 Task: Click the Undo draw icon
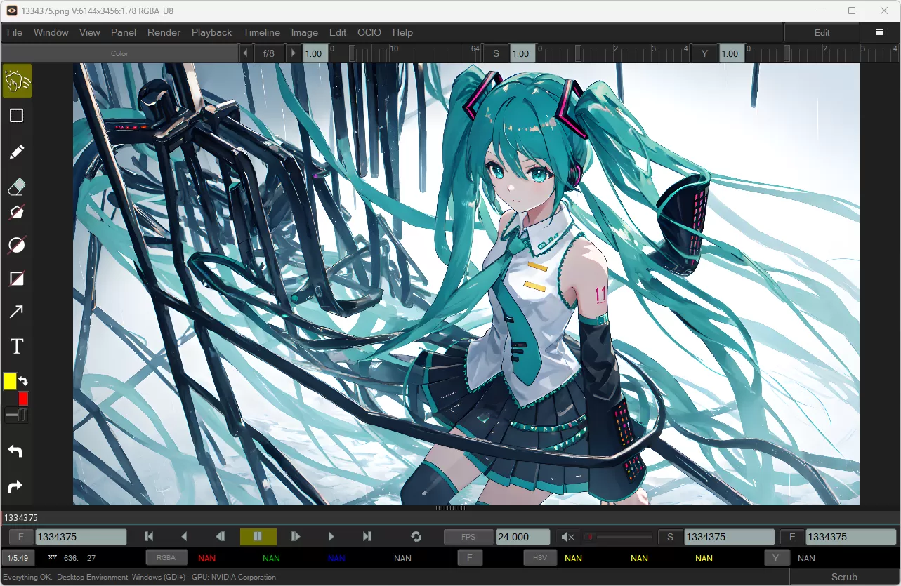coord(16,451)
